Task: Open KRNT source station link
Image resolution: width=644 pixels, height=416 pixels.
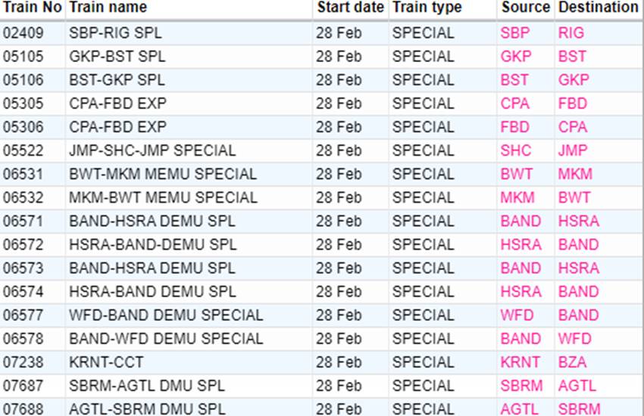Action: [x=520, y=362]
